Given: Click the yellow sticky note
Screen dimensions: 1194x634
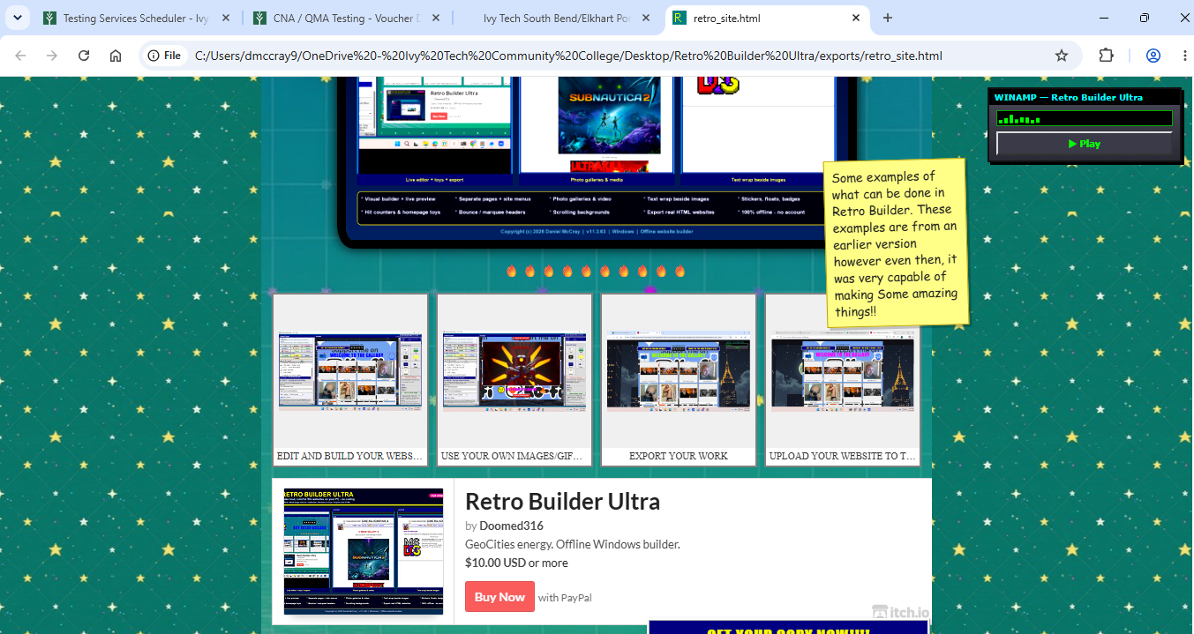Looking at the screenshot, I should tap(896, 242).
